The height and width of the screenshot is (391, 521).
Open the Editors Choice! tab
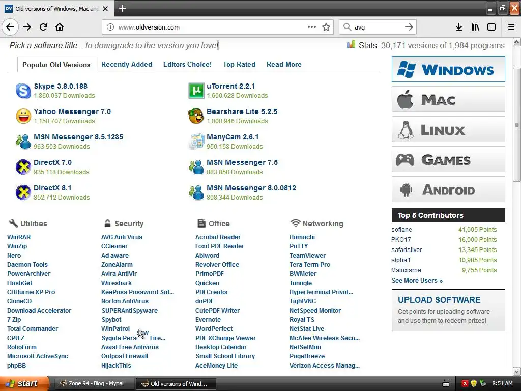187,64
